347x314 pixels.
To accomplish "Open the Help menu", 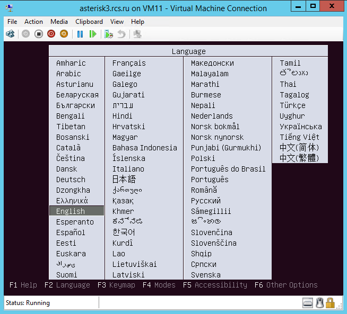I will pyautogui.click(x=137, y=22).
